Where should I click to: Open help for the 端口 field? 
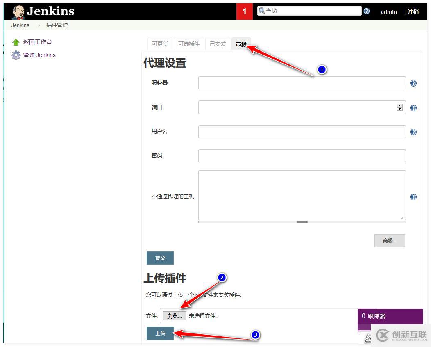[413, 107]
